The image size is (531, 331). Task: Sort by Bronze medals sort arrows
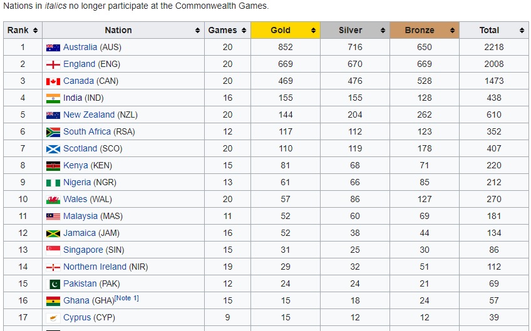[x=453, y=31]
